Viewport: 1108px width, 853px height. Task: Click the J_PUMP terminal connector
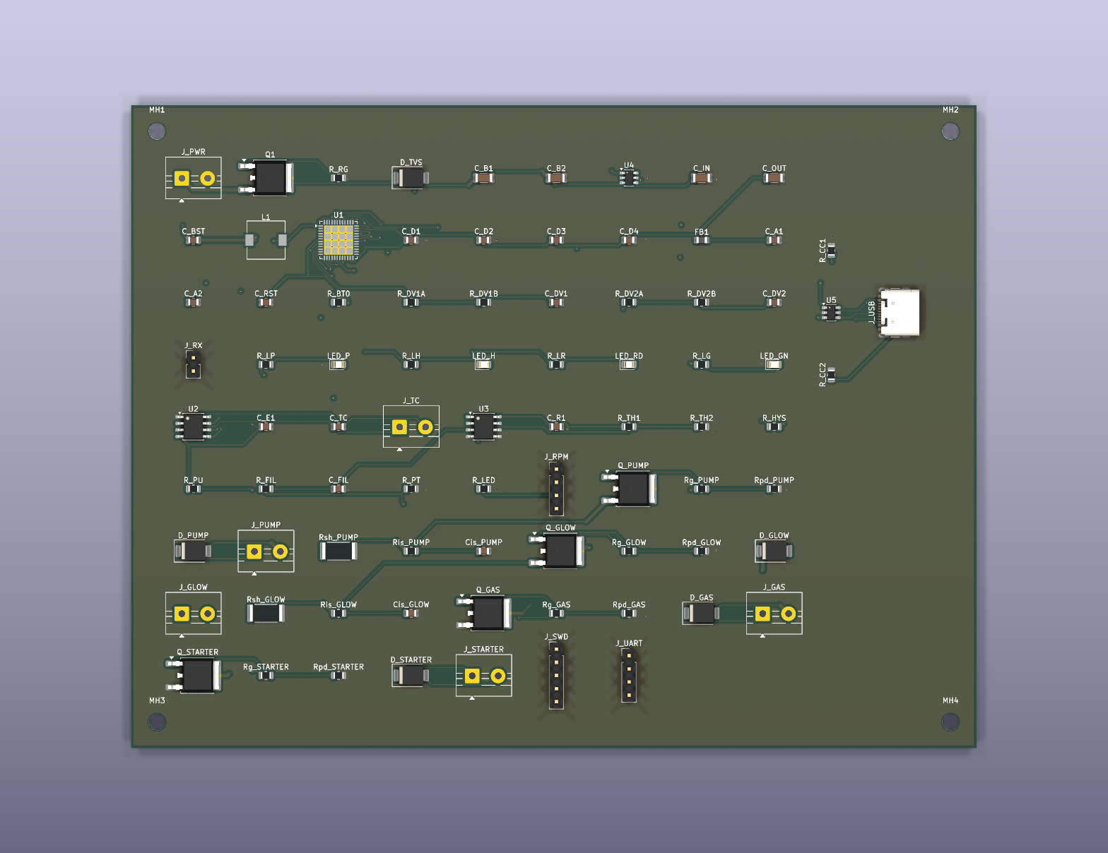click(266, 551)
